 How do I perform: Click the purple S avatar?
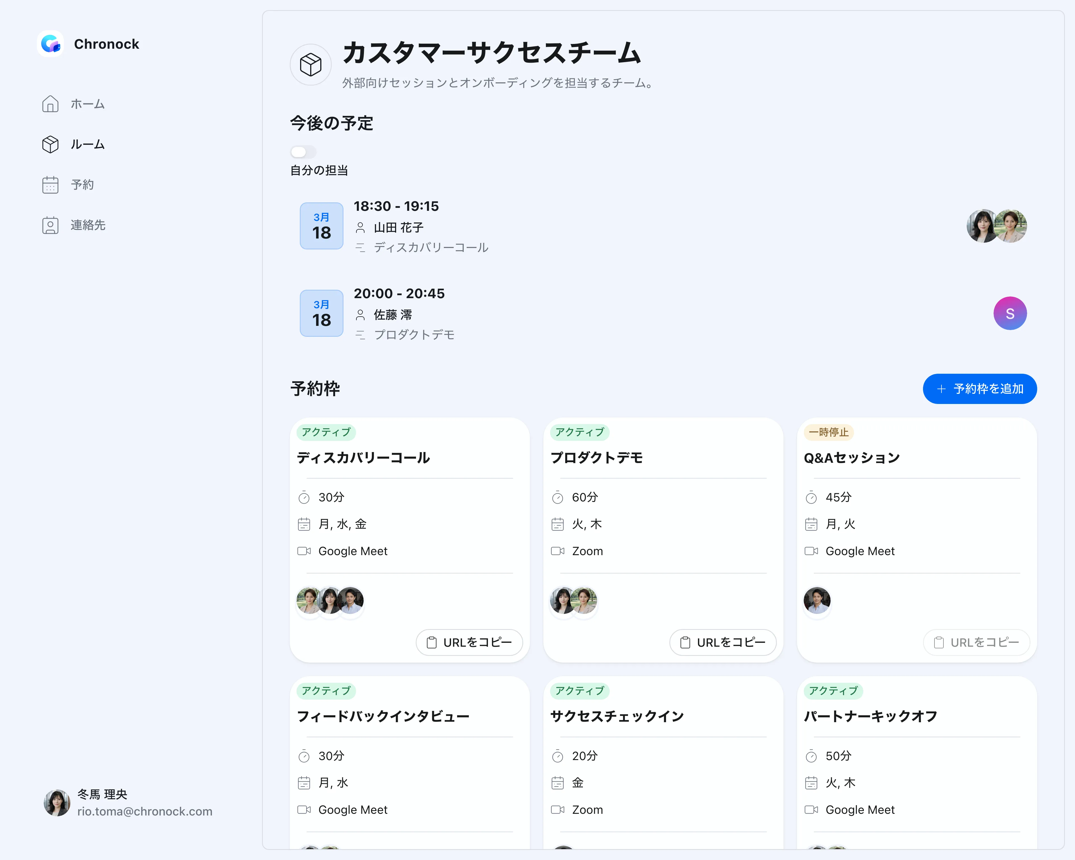[1010, 314]
